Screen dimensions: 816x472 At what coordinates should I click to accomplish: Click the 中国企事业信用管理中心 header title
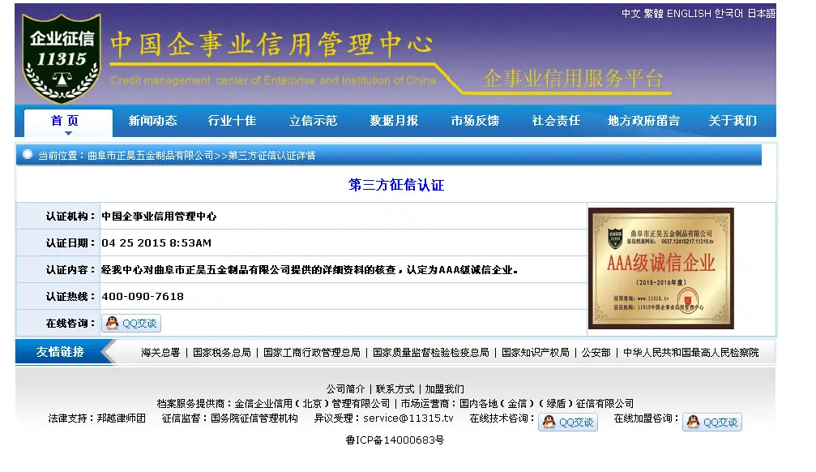coord(271,45)
